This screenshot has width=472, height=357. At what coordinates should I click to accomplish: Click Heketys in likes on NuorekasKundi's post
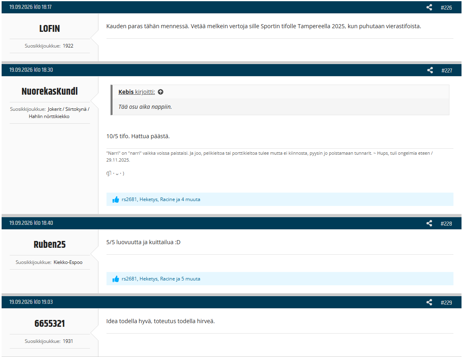coord(148,199)
